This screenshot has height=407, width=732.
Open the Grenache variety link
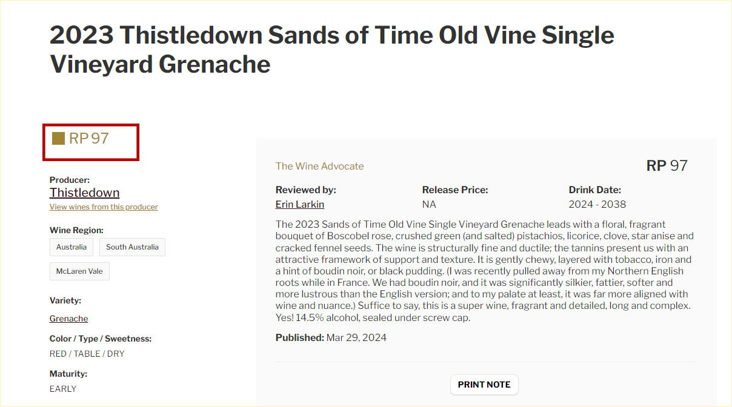(x=68, y=319)
